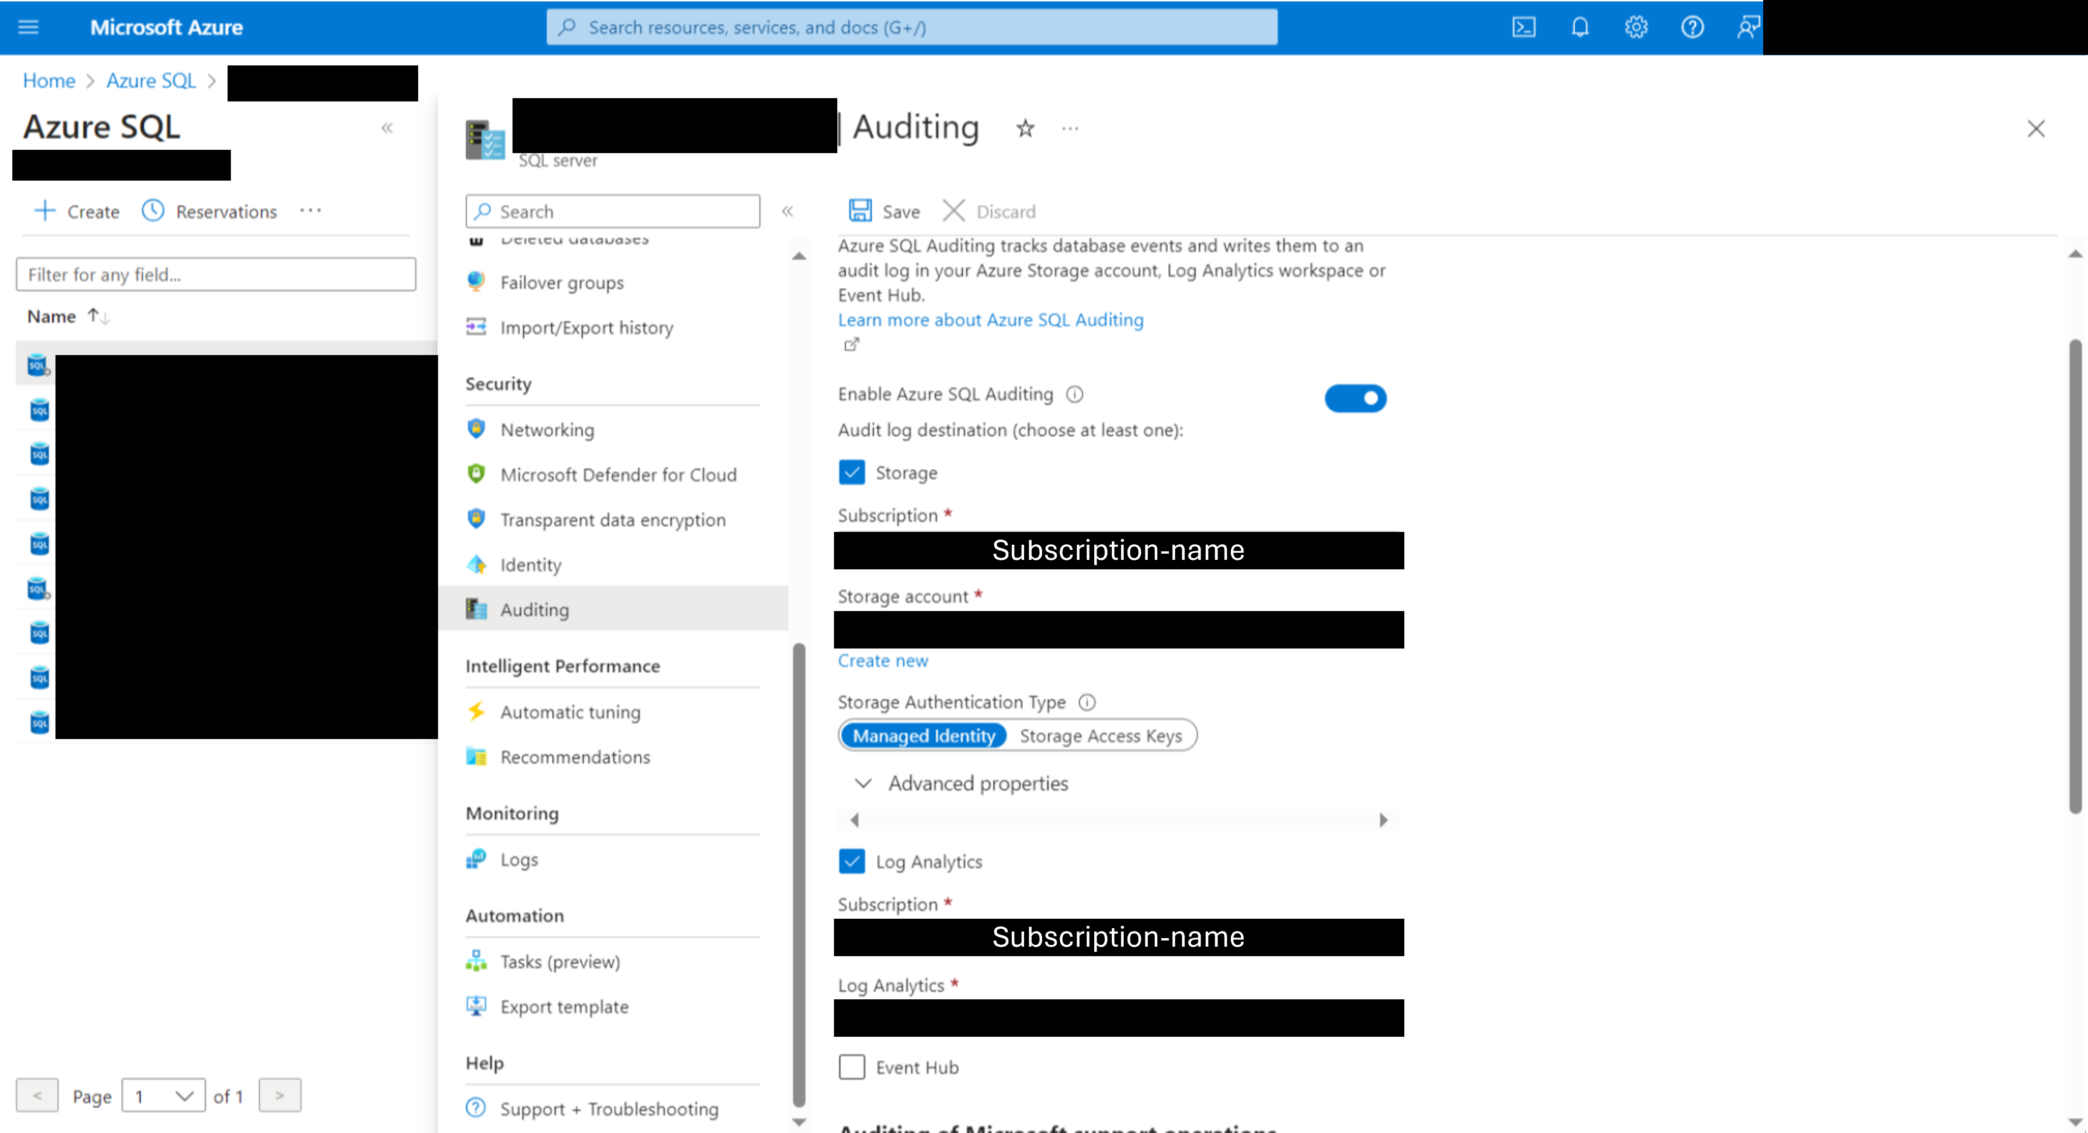
Task: Click the external link icon under Learn more
Action: tap(851, 345)
